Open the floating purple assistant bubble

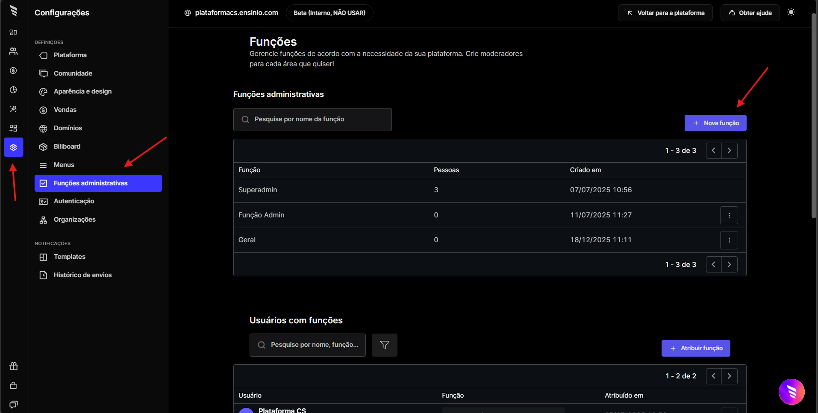click(791, 392)
